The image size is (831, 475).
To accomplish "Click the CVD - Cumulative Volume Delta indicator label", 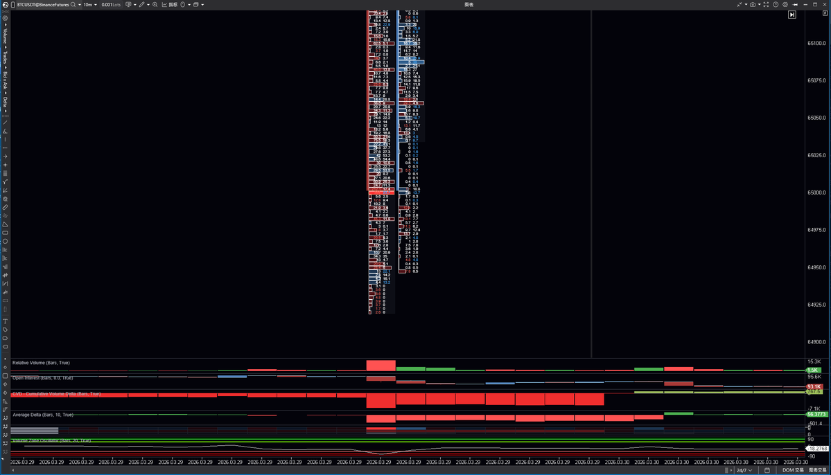I will pyautogui.click(x=56, y=394).
